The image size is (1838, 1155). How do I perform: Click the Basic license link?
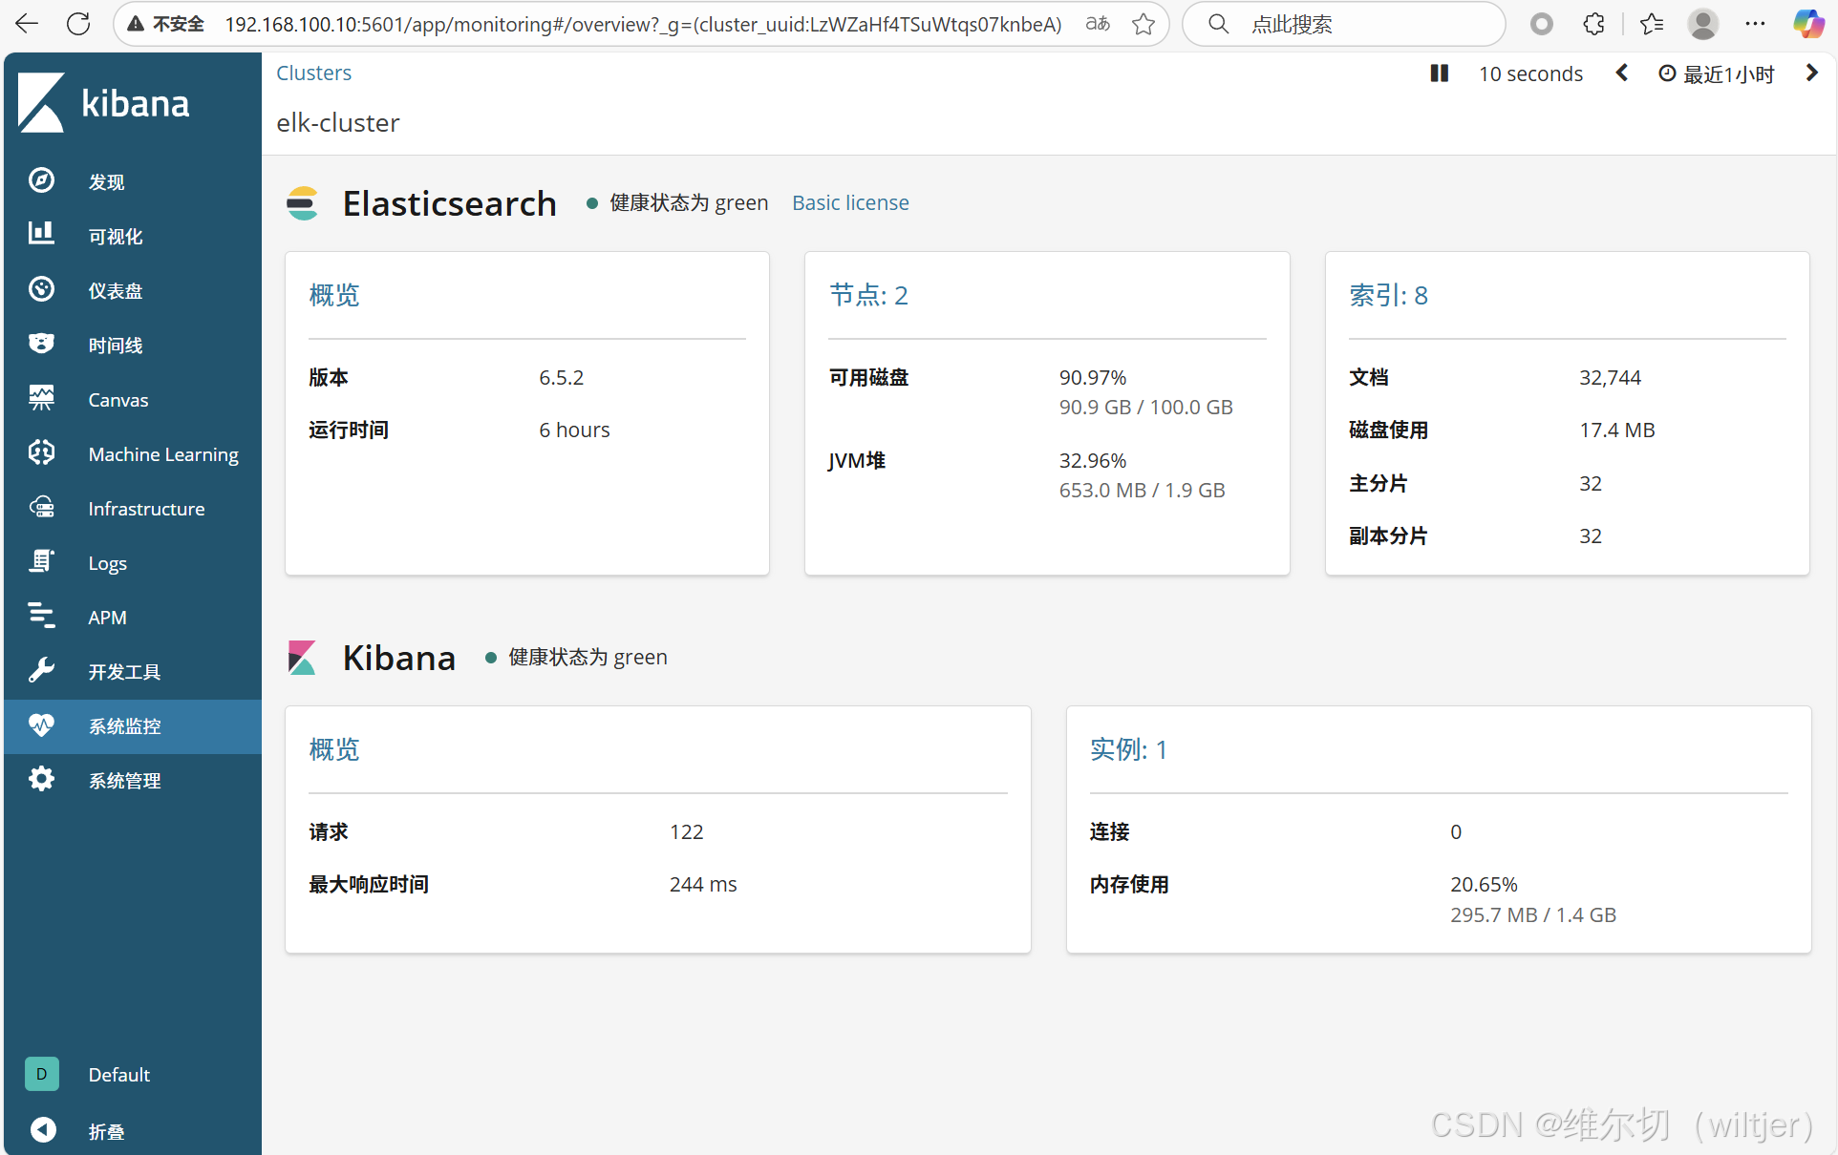tap(850, 202)
